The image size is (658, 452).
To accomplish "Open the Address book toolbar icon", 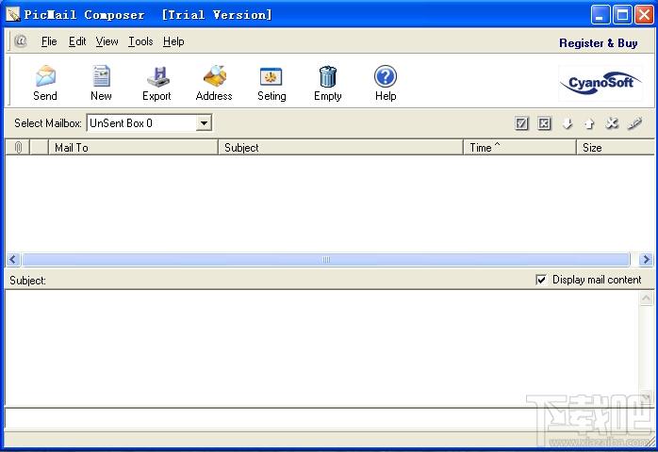I will click(214, 84).
